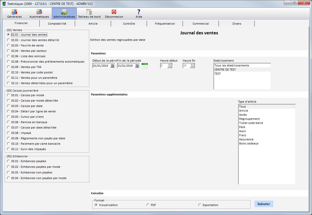Screen dimensions: 312x215
Task: Open date picker for Fin de la période
Action: click(137, 66)
